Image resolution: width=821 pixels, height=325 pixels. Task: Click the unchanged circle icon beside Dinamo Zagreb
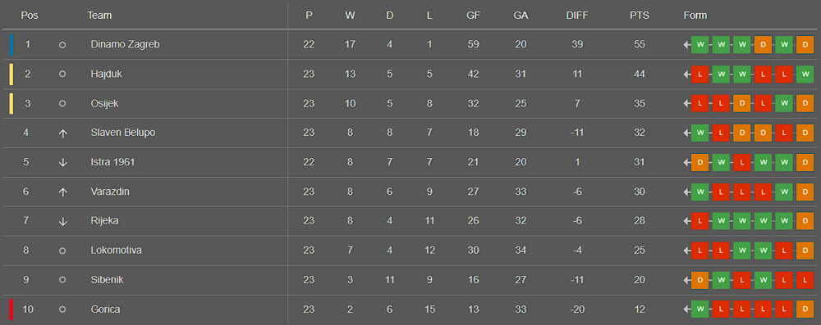point(62,45)
